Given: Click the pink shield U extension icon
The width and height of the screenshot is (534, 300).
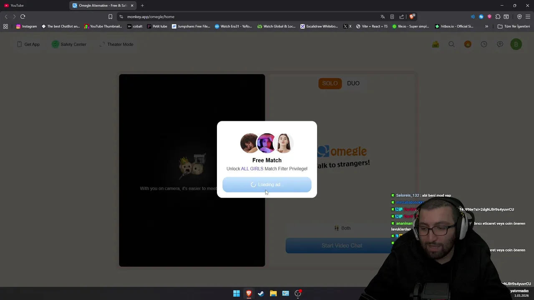Looking at the screenshot, I should [x=489, y=17].
